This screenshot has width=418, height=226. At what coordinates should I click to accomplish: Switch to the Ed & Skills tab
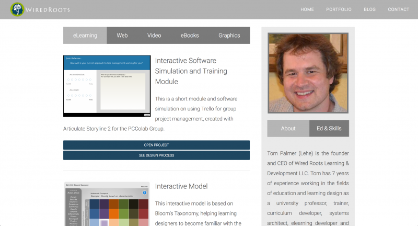[x=329, y=128]
